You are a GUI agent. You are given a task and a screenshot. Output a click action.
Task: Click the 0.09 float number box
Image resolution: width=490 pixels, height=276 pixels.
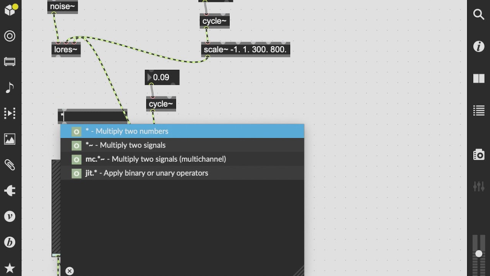point(162,77)
